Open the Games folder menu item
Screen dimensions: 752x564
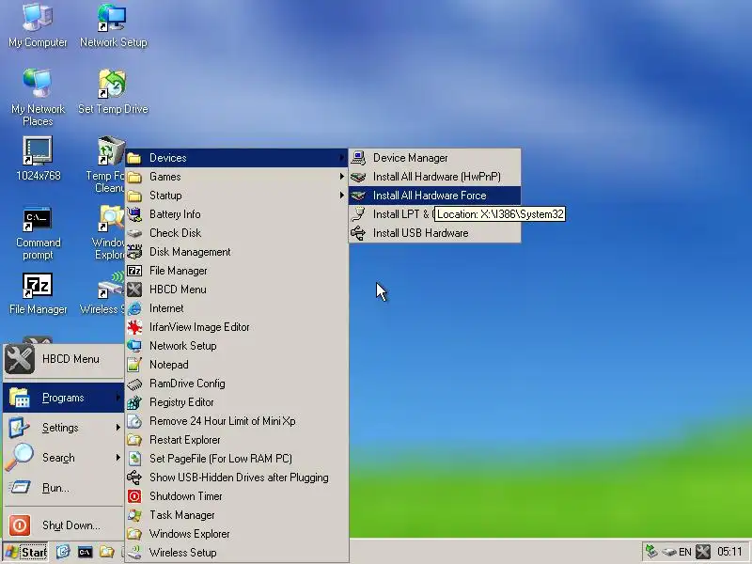(236, 177)
